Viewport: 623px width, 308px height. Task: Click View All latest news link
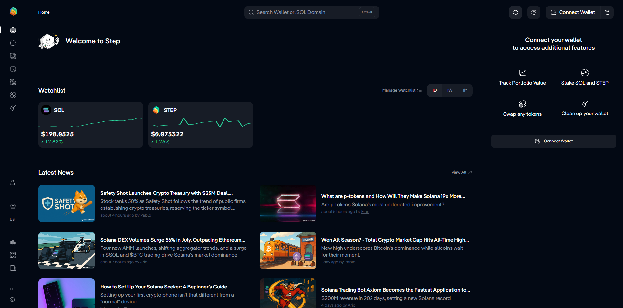pyautogui.click(x=461, y=172)
